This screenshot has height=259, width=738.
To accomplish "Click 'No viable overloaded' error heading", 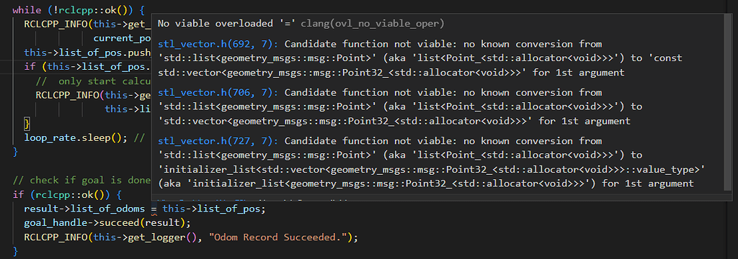I will (227, 24).
